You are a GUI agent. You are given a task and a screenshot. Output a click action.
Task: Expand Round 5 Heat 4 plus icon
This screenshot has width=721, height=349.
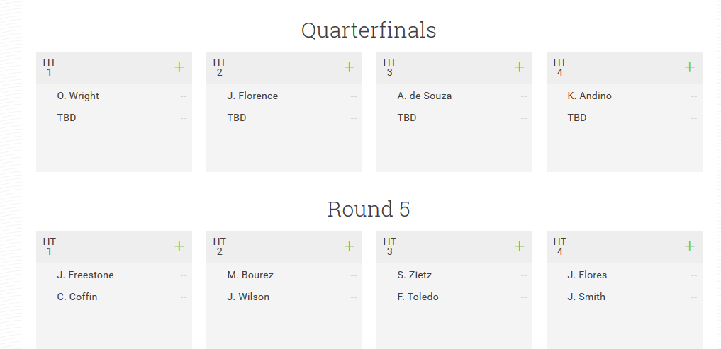tap(689, 246)
